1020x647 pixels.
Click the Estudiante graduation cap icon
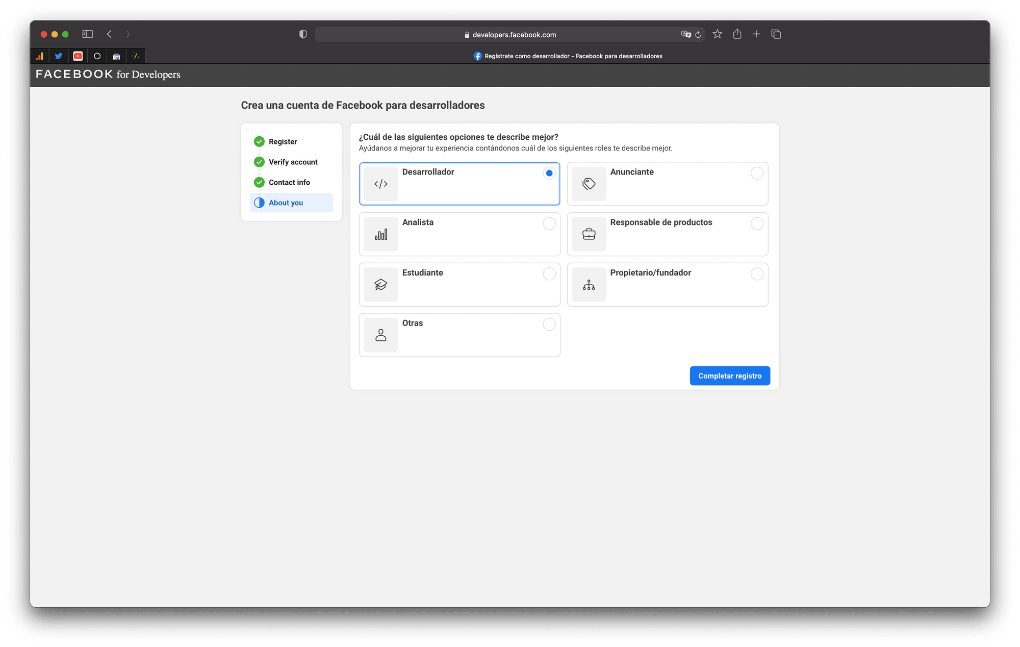[x=381, y=285]
